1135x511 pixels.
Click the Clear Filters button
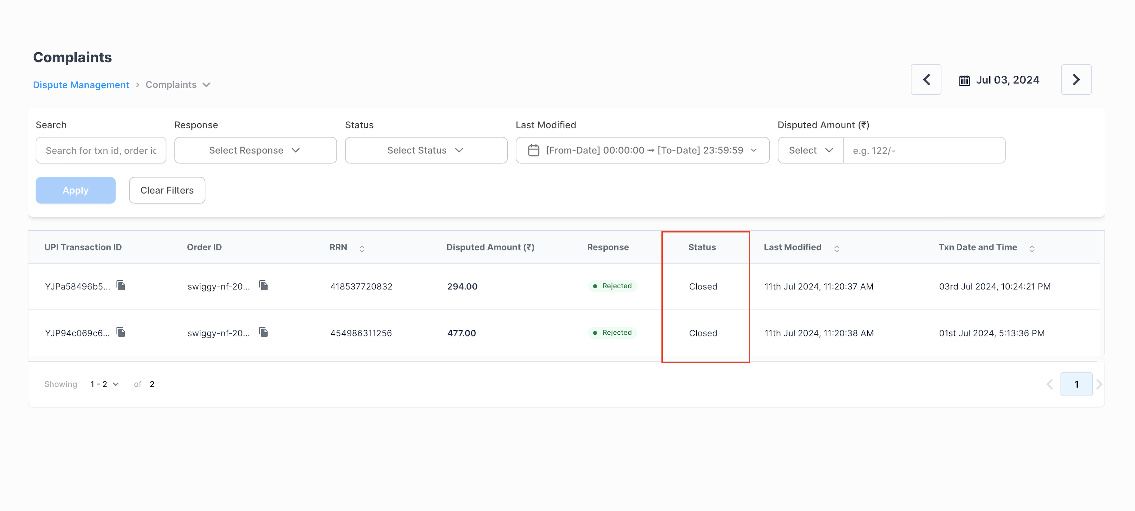[x=167, y=190]
